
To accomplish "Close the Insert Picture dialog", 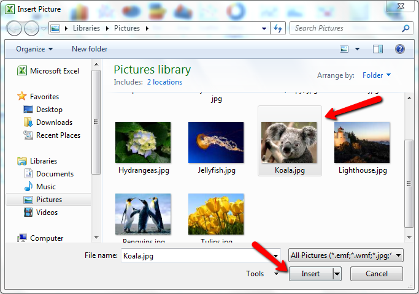I will tap(401, 6).
